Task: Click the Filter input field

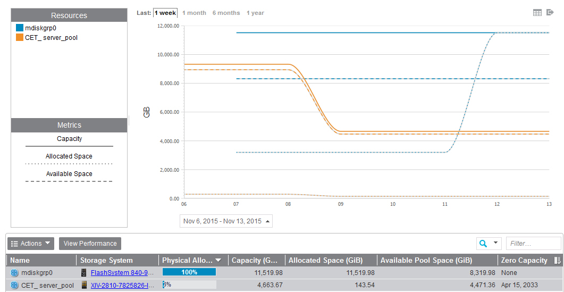Action: (533, 244)
